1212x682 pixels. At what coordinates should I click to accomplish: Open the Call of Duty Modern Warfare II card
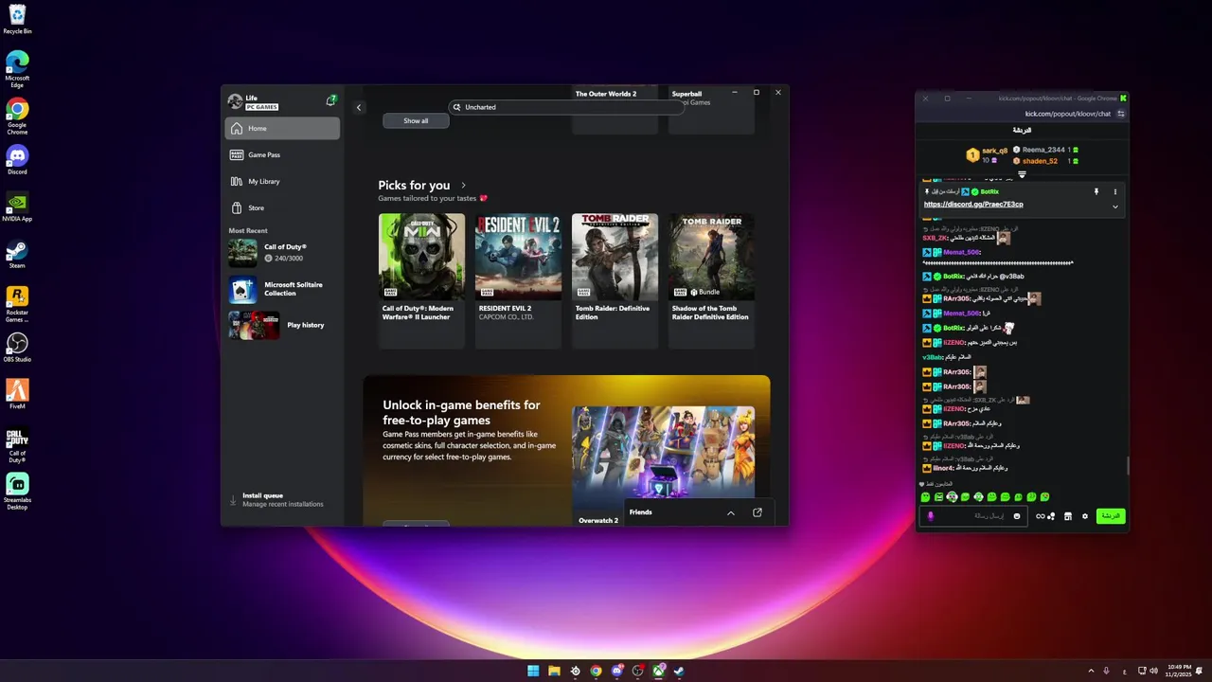tap(421, 280)
